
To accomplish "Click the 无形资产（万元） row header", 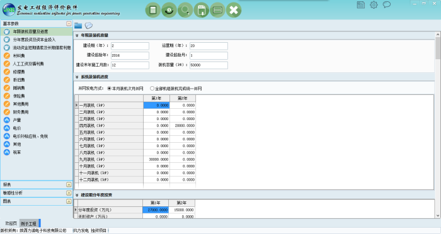I will [x=110, y=216].
